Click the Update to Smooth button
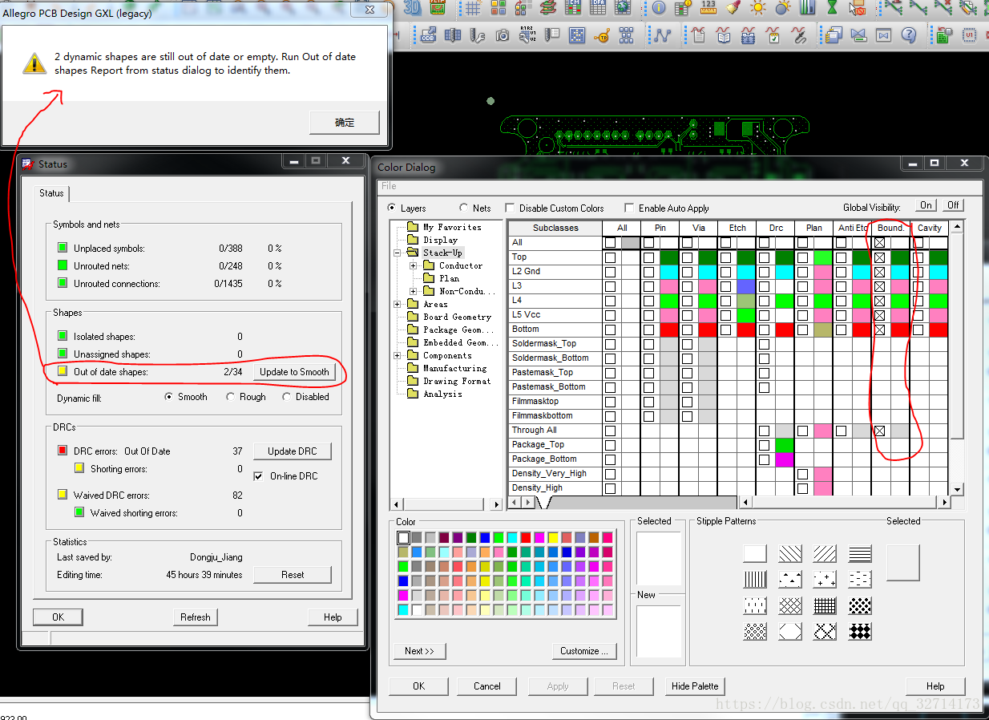The height and width of the screenshot is (720, 989). pyautogui.click(x=294, y=372)
